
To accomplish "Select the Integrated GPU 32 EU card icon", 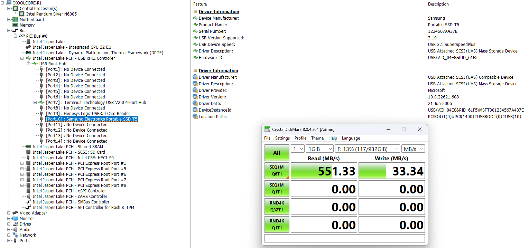I will point(28,47).
